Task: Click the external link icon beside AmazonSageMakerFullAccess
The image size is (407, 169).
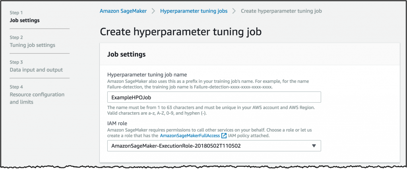Action: (224, 136)
